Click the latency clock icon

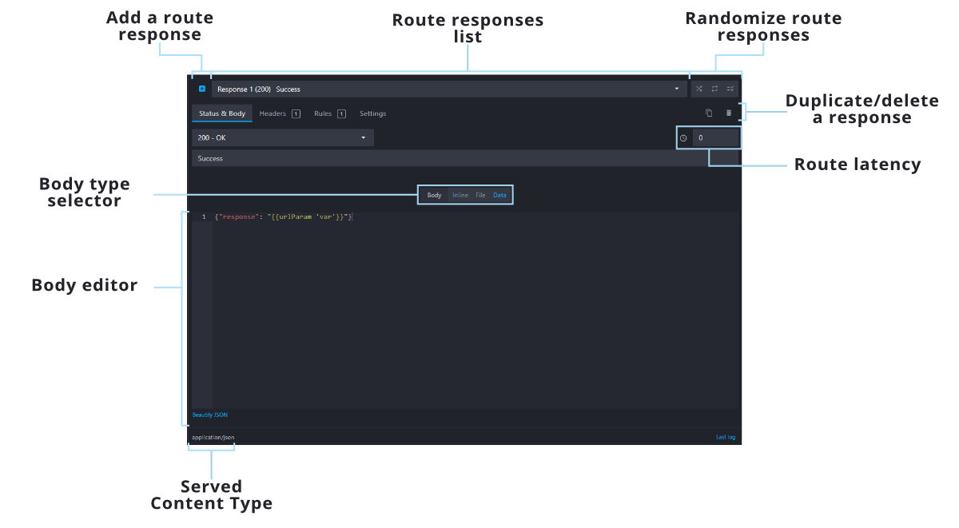click(x=683, y=138)
